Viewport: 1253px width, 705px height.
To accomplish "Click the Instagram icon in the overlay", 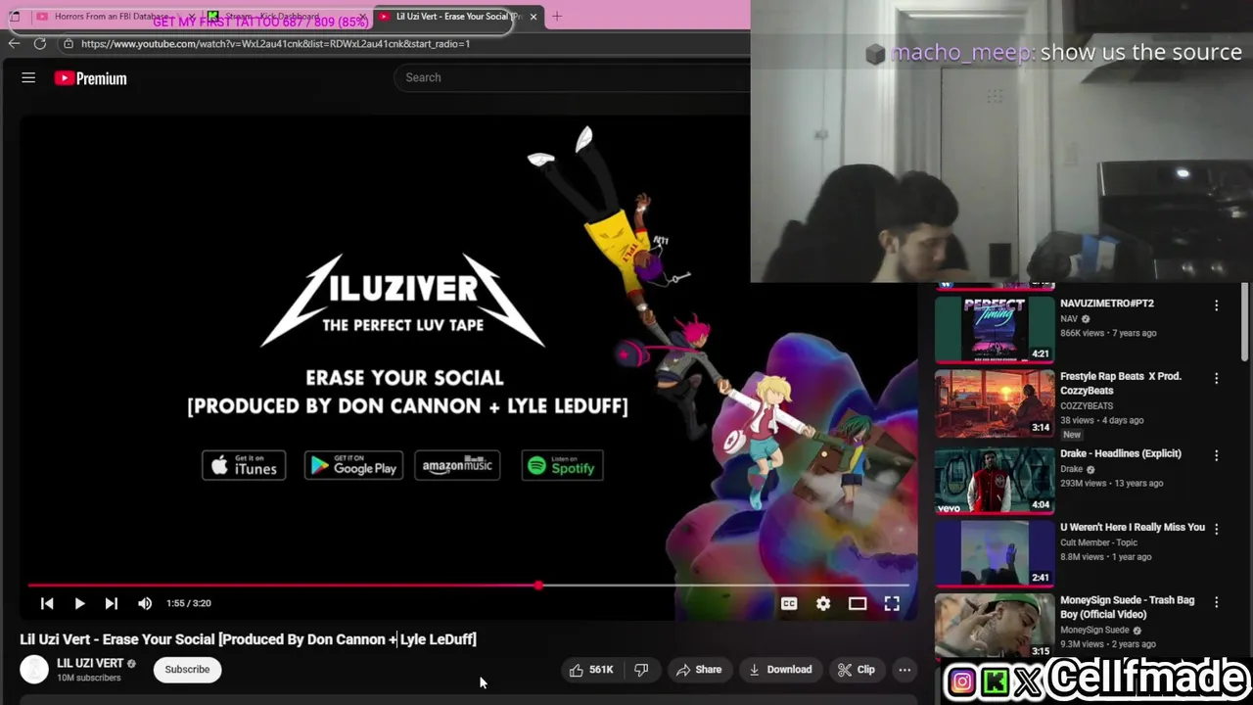I will (x=962, y=681).
